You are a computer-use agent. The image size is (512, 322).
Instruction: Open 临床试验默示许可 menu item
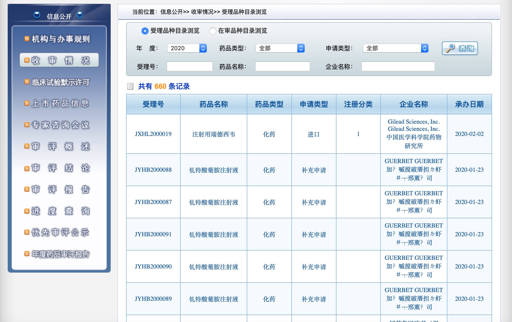pos(61,82)
